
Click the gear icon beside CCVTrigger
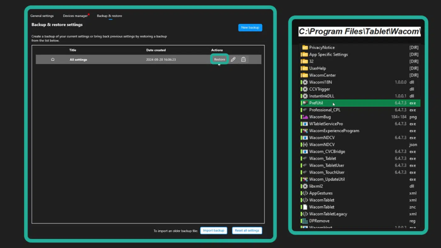[x=305, y=89]
